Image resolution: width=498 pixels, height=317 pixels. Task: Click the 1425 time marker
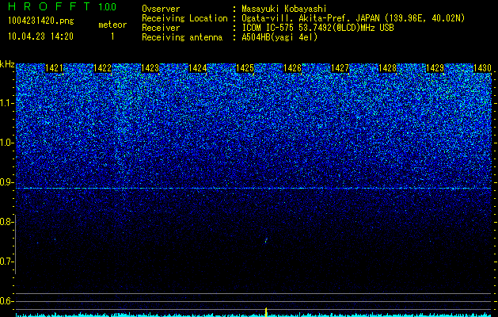click(x=245, y=68)
